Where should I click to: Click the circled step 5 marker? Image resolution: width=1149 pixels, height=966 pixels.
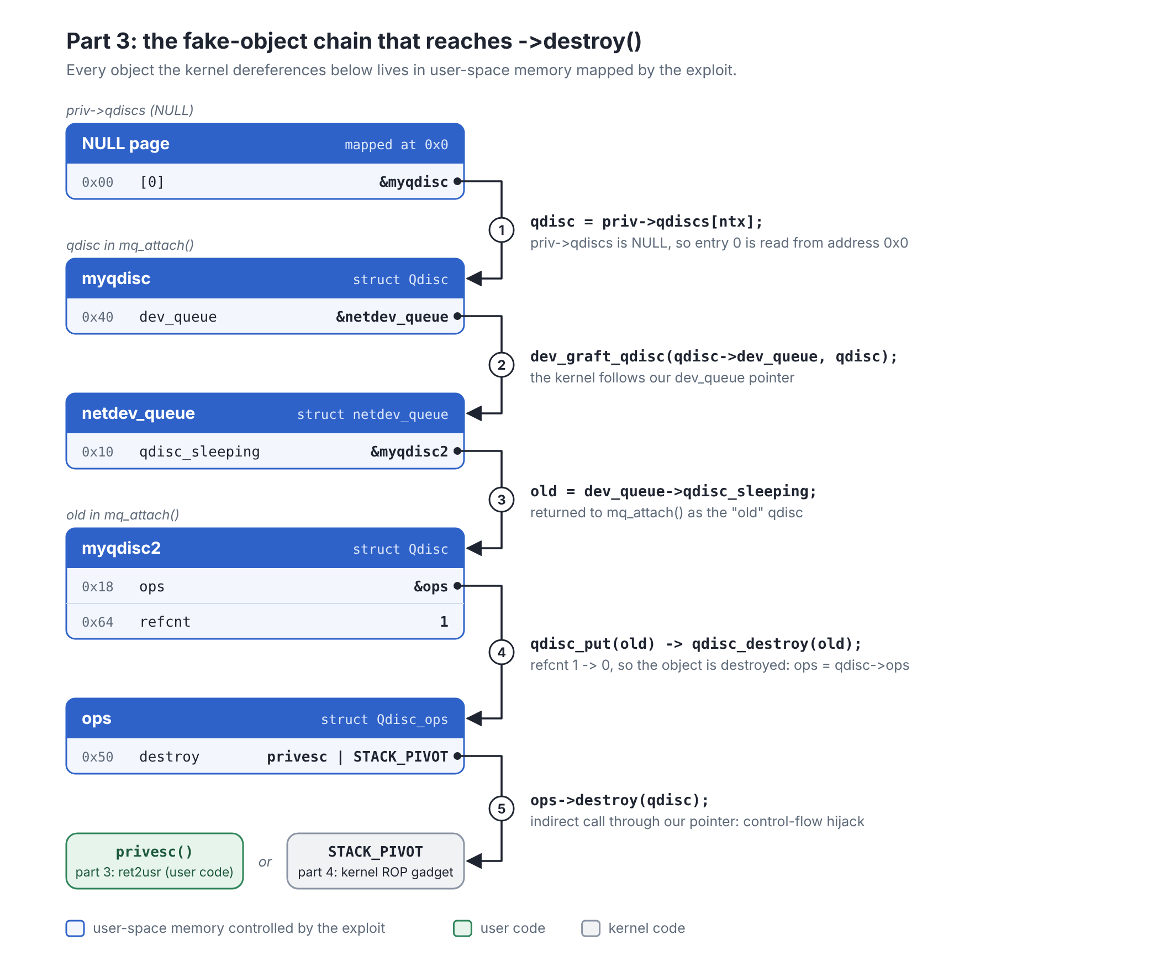[501, 809]
